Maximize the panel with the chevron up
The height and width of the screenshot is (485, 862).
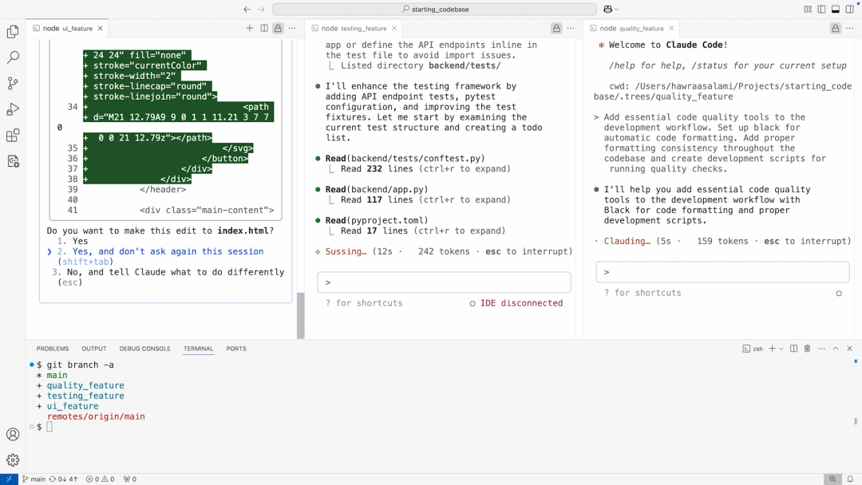click(836, 349)
